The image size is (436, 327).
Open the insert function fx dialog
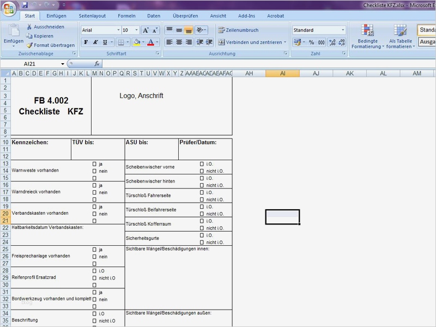click(97, 64)
